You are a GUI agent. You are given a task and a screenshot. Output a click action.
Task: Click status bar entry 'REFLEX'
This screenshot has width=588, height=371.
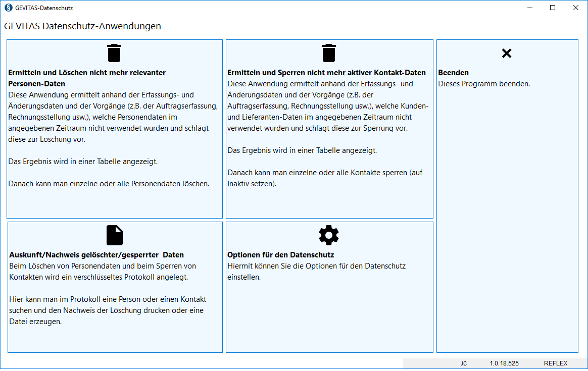[556, 363]
